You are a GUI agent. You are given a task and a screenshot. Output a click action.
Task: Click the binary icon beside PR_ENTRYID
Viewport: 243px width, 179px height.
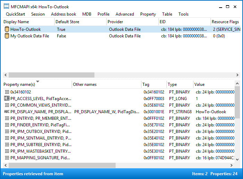point(7,118)
